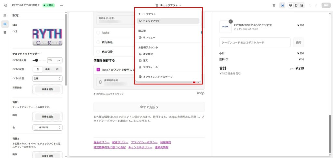This screenshot has width=333, height=158.
Task: Click the product sticker thumbnail
Action: coord(225,27)
